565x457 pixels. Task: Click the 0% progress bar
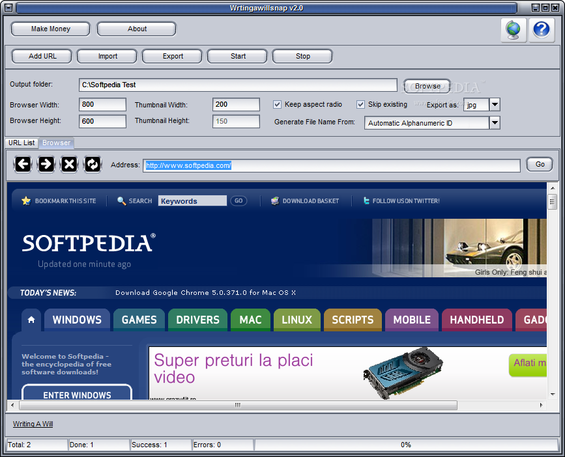[x=406, y=445]
